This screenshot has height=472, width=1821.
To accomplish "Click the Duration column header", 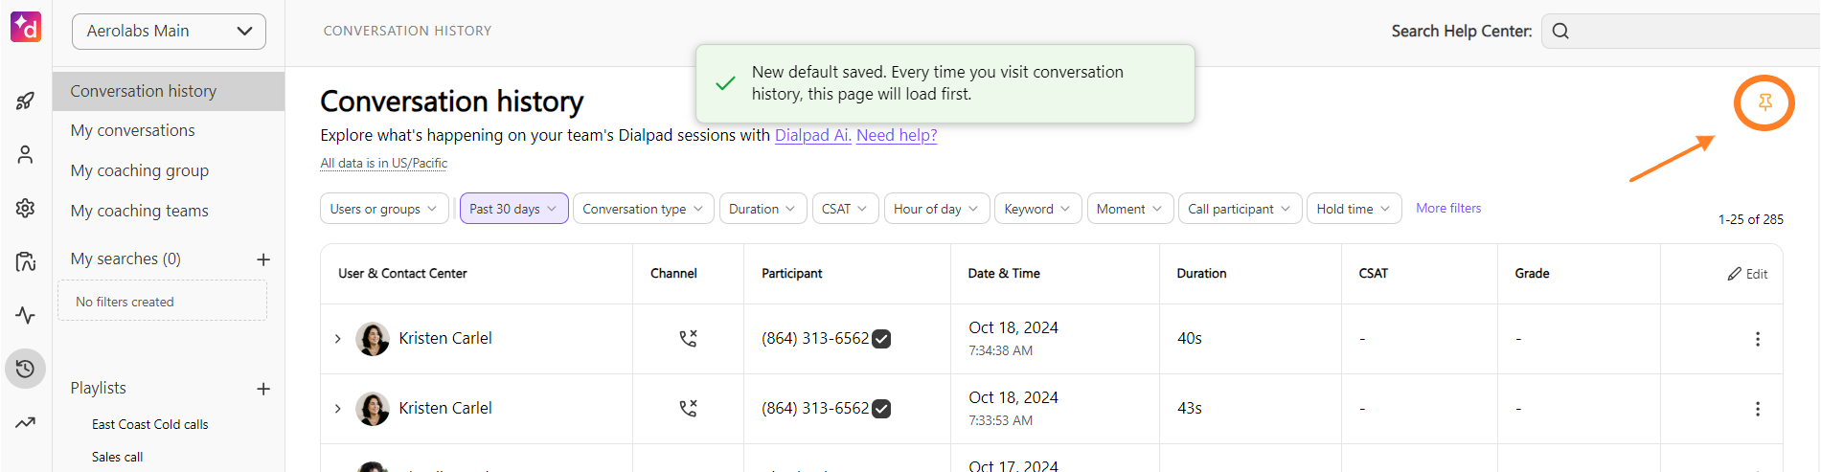I will coord(1201,273).
